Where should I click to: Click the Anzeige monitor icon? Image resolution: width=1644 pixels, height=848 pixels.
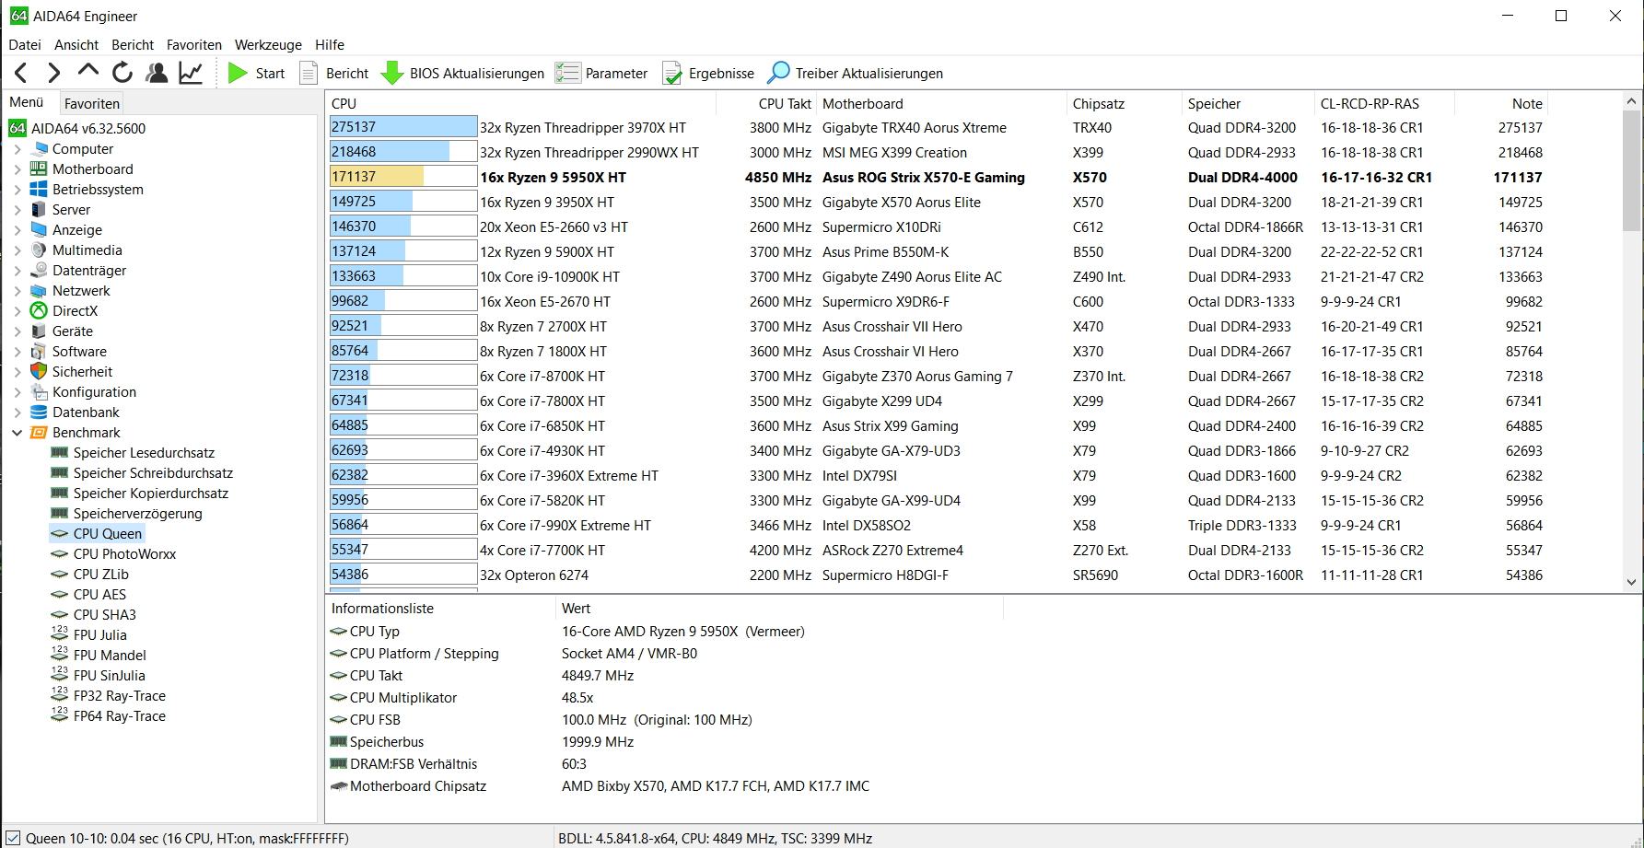tap(39, 229)
